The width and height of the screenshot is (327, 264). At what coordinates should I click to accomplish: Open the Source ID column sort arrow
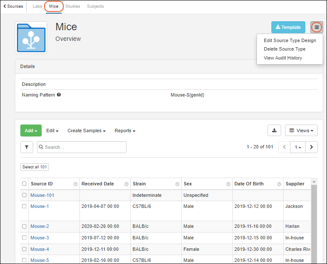75,184
